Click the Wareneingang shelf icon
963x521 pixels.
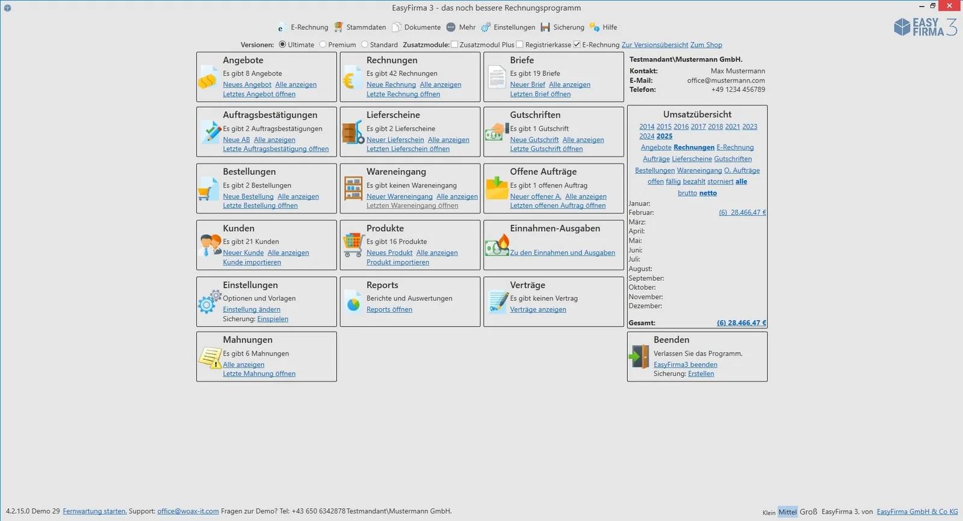click(x=353, y=188)
